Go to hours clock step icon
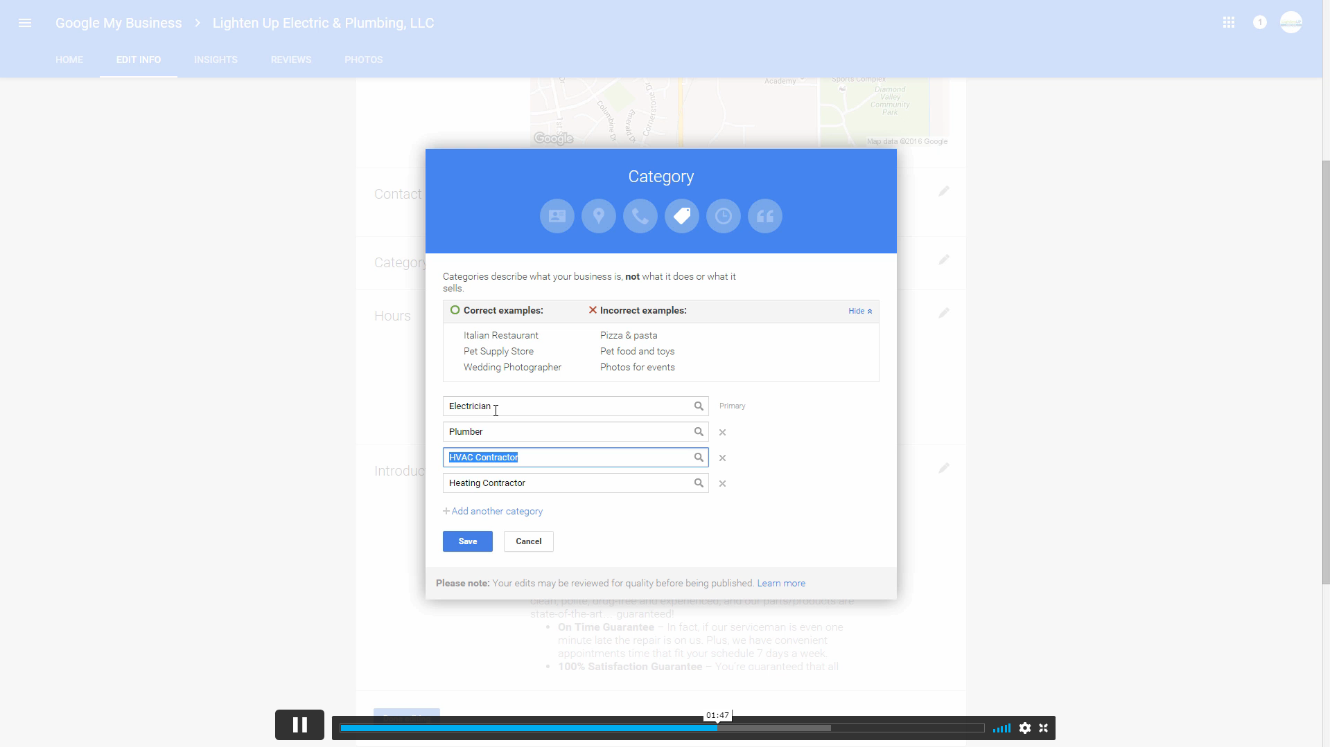 [724, 216]
